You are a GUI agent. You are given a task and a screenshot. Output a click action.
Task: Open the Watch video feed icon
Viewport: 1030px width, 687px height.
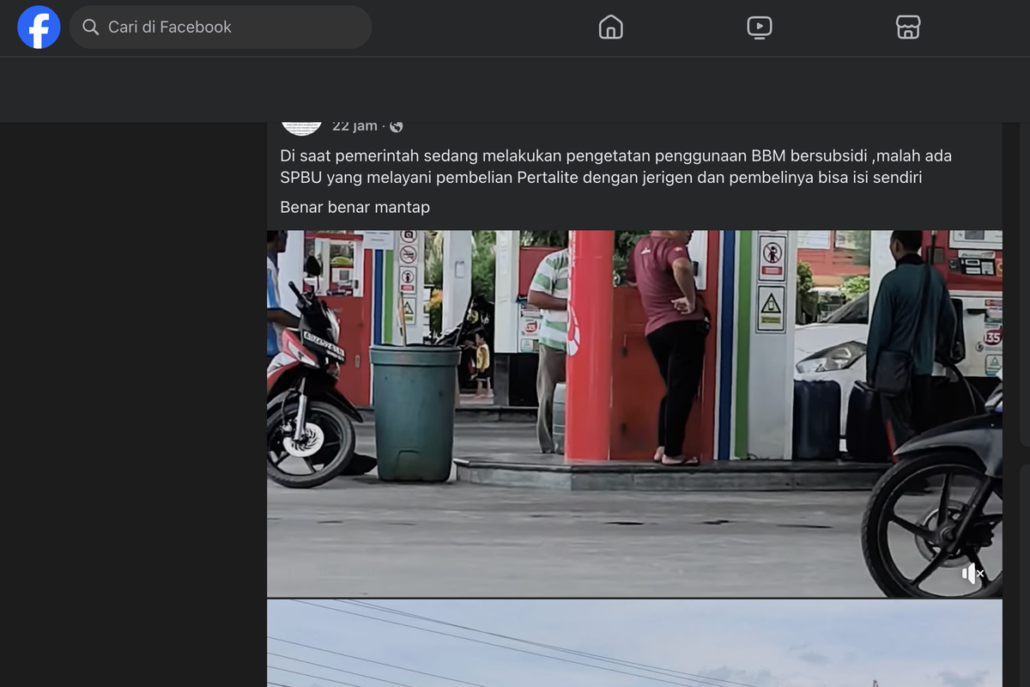coord(760,27)
